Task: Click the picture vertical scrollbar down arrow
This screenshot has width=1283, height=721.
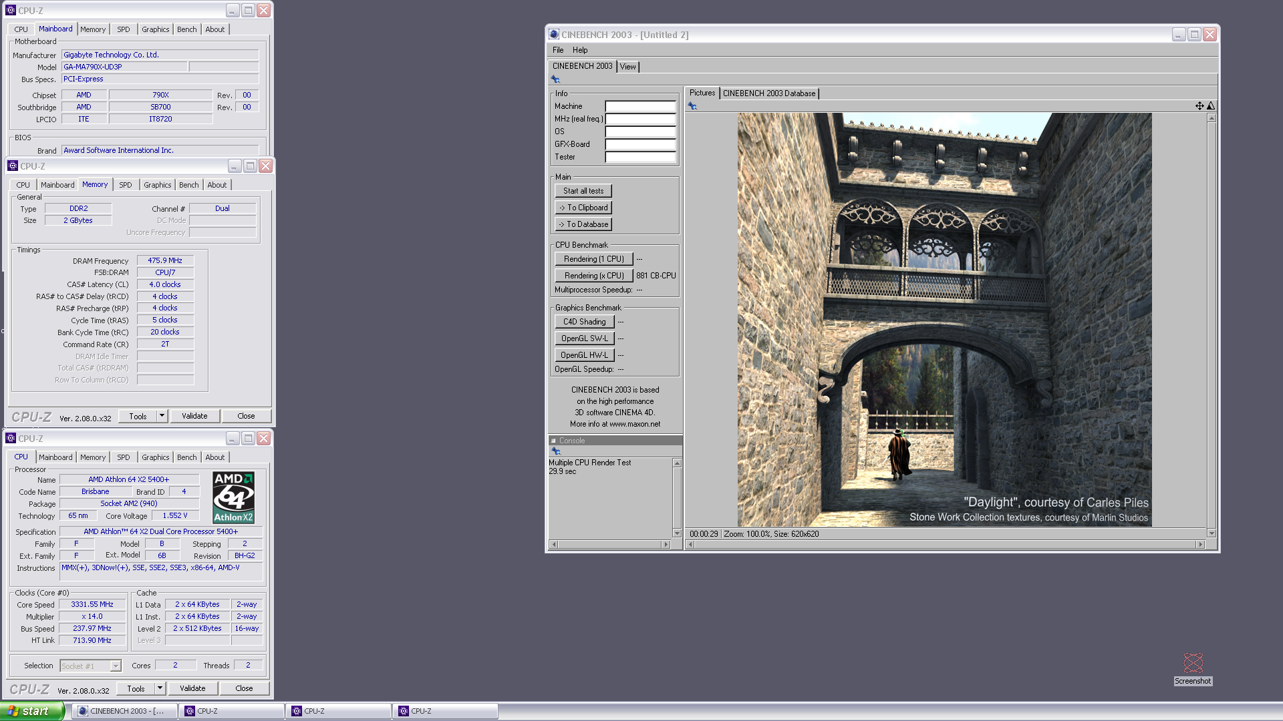Action: [1211, 533]
